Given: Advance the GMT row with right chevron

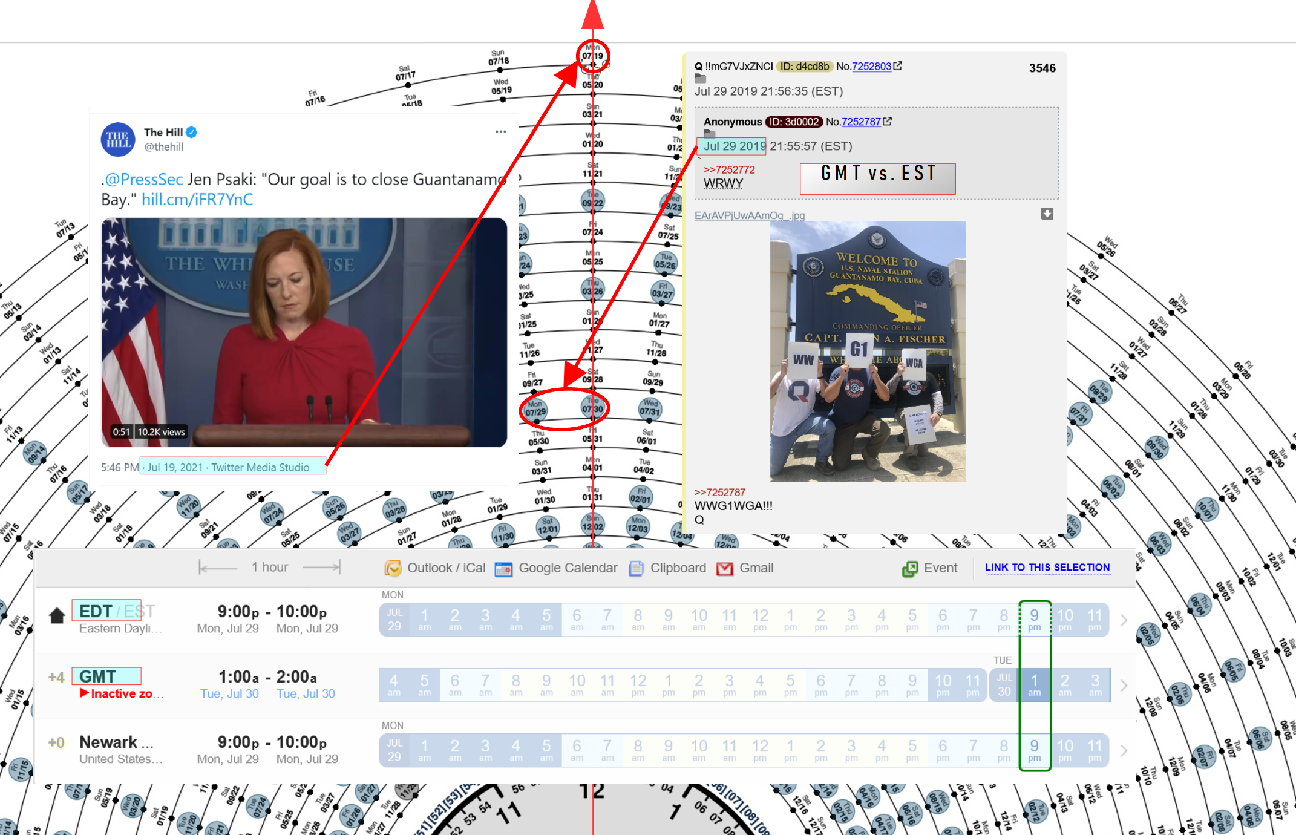Looking at the screenshot, I should 1124,686.
